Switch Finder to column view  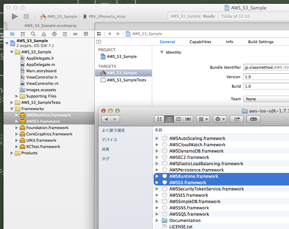click(178, 119)
